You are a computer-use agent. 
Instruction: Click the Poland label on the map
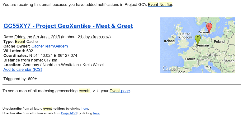click(219, 42)
